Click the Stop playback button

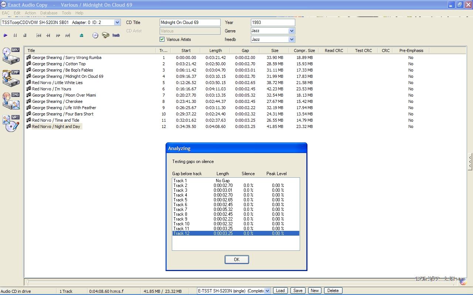(25, 35)
